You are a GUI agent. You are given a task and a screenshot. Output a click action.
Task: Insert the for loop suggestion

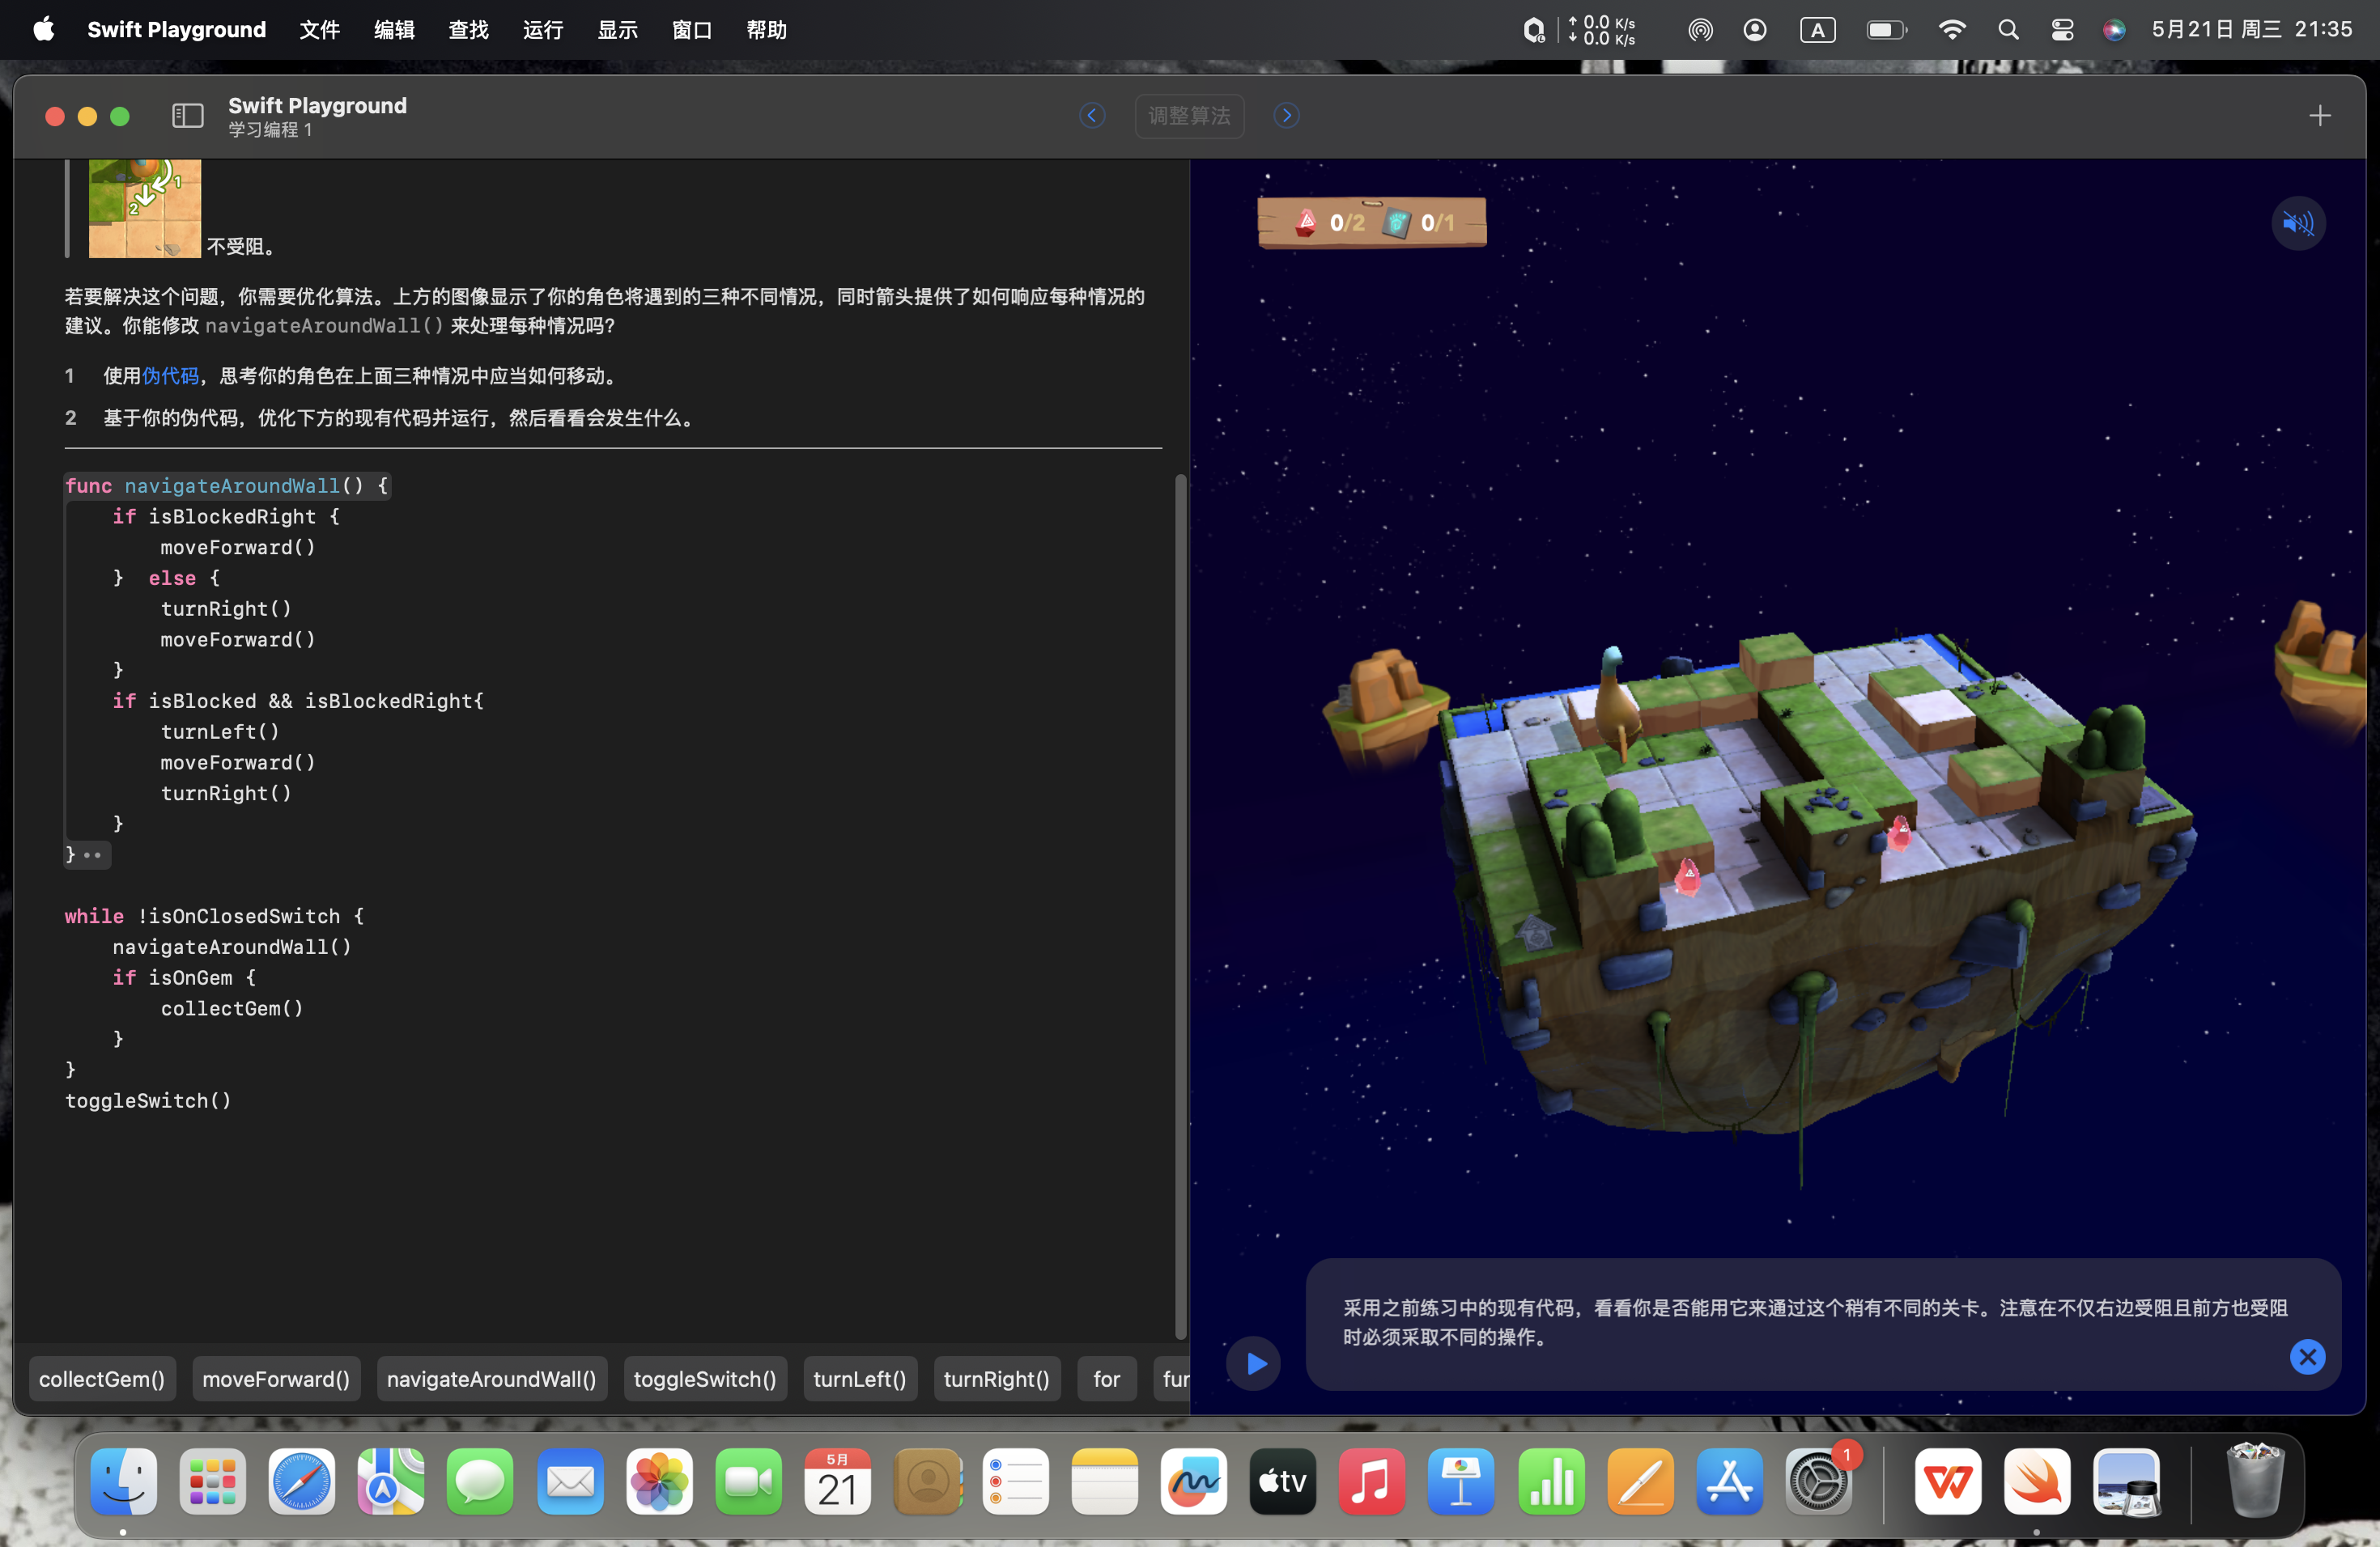point(1107,1379)
